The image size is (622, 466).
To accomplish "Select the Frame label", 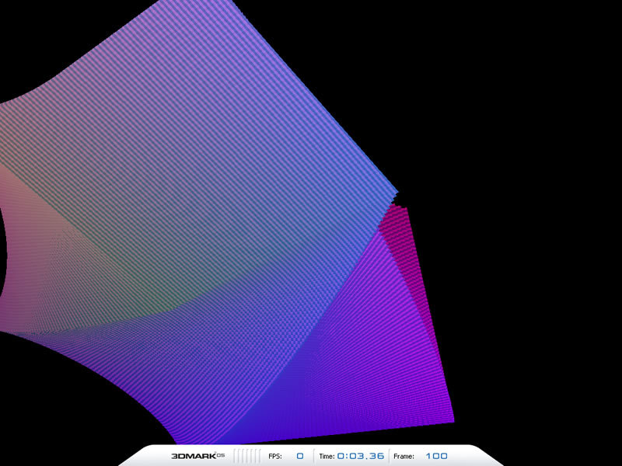I will (404, 456).
